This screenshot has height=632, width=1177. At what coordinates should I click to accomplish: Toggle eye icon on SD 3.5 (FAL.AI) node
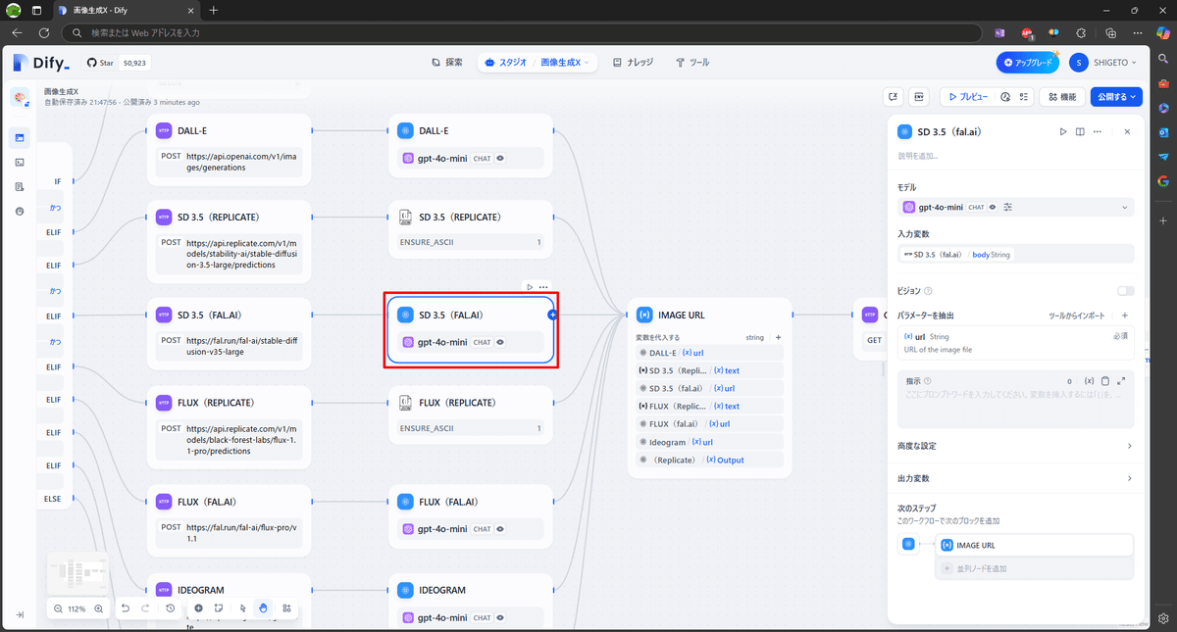pos(500,342)
